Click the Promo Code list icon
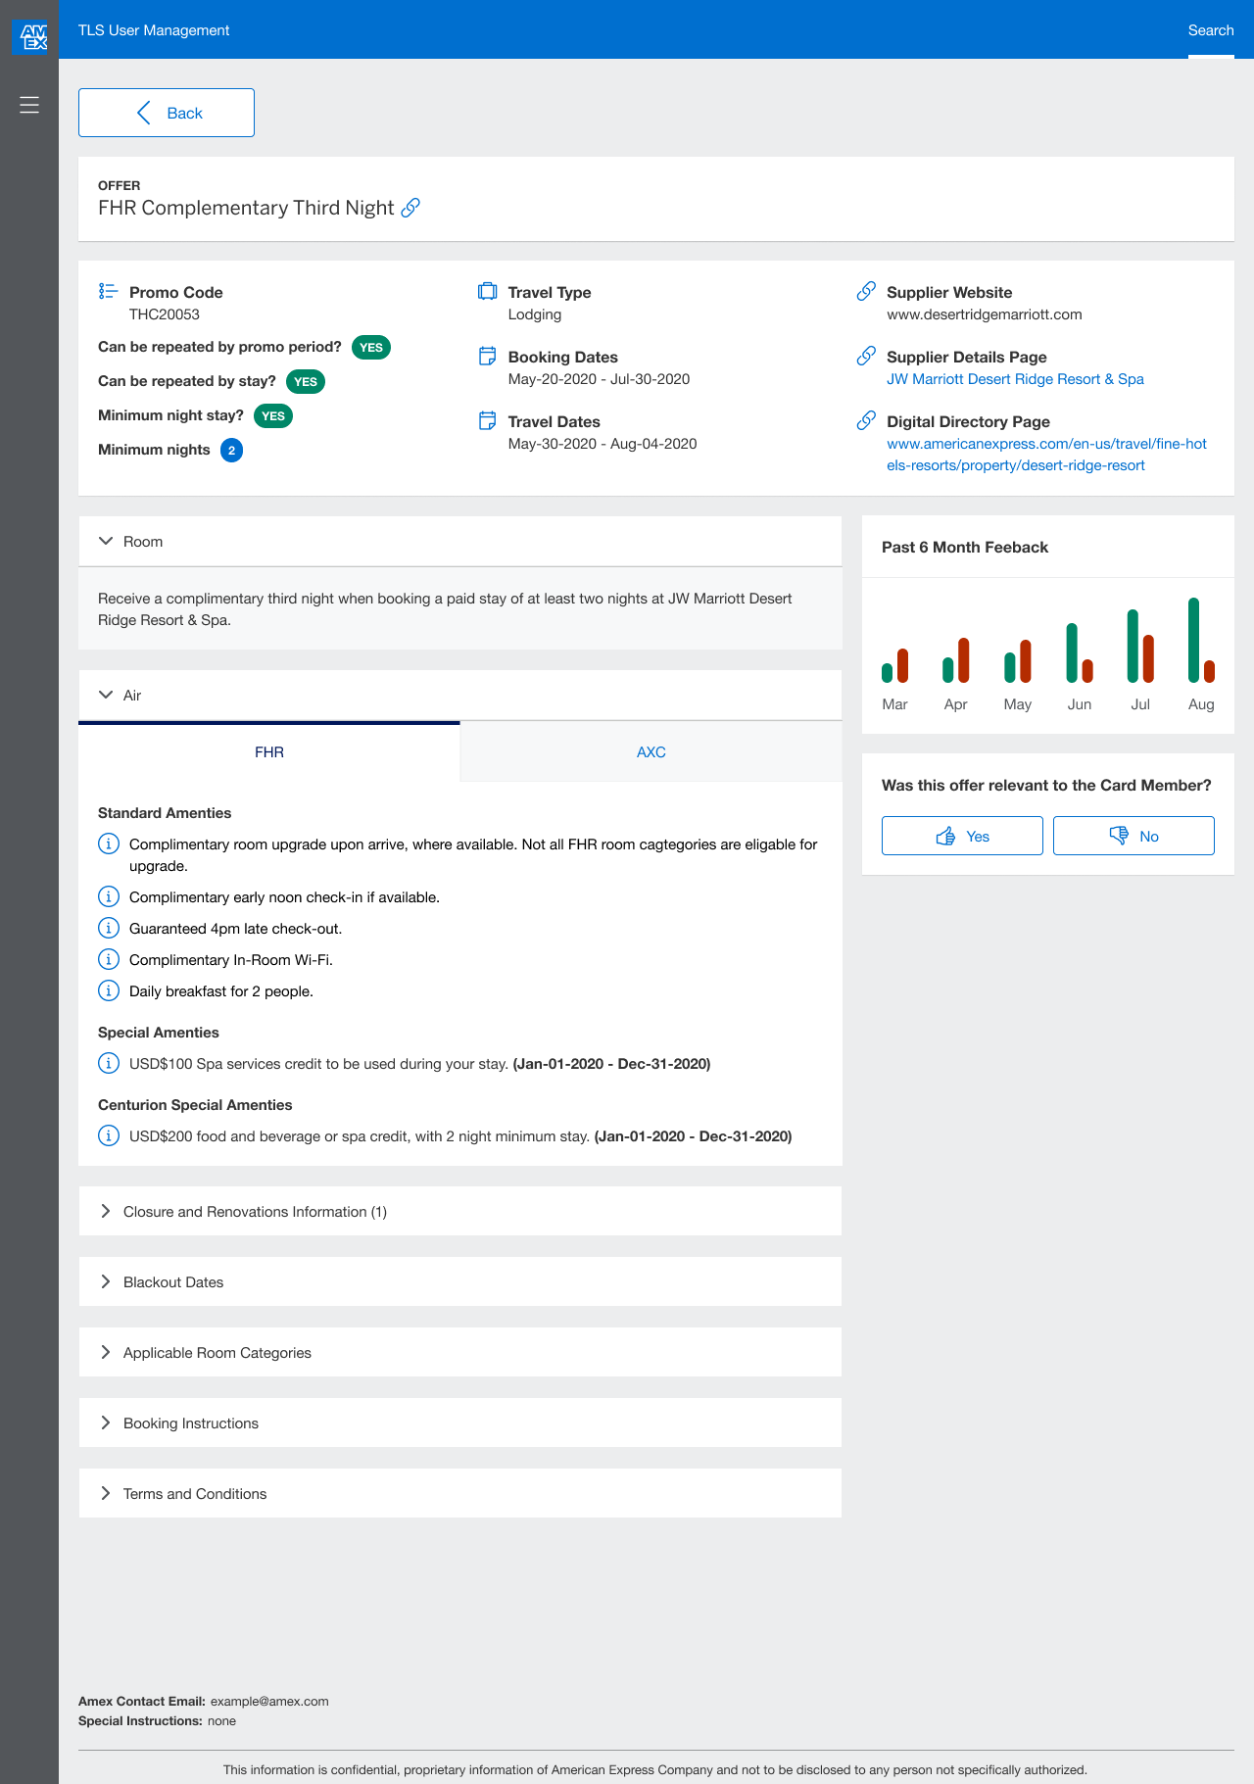 [108, 292]
